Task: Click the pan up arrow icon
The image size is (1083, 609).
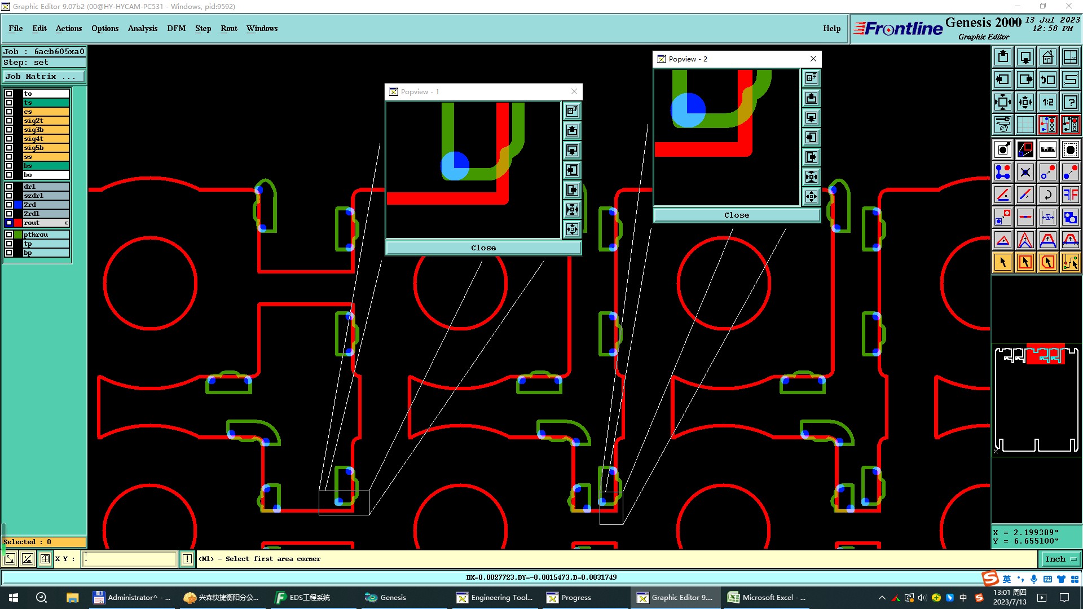Action: tap(1003, 57)
